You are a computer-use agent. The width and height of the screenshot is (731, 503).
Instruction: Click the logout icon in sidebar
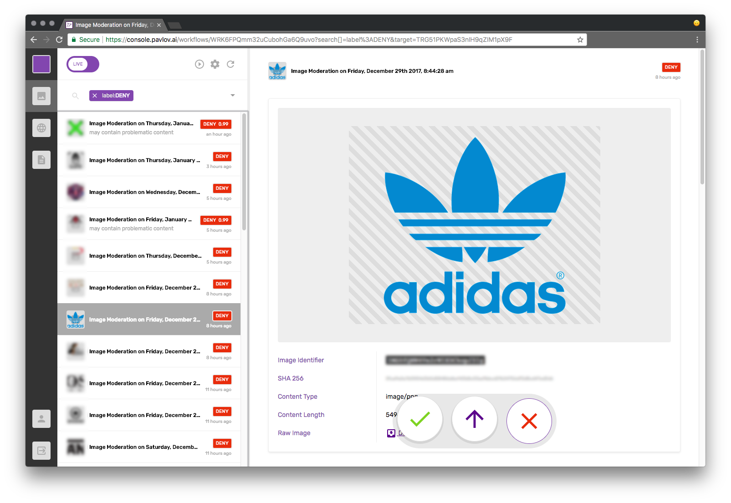pyautogui.click(x=41, y=451)
